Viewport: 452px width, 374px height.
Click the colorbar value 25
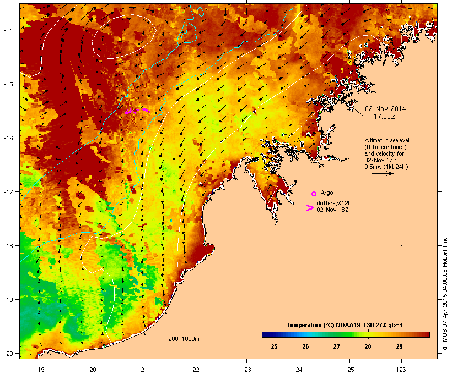(274, 346)
